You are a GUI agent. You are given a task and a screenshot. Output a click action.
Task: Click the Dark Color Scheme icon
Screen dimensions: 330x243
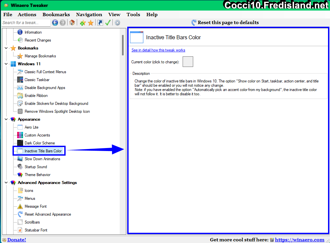coord(20,143)
